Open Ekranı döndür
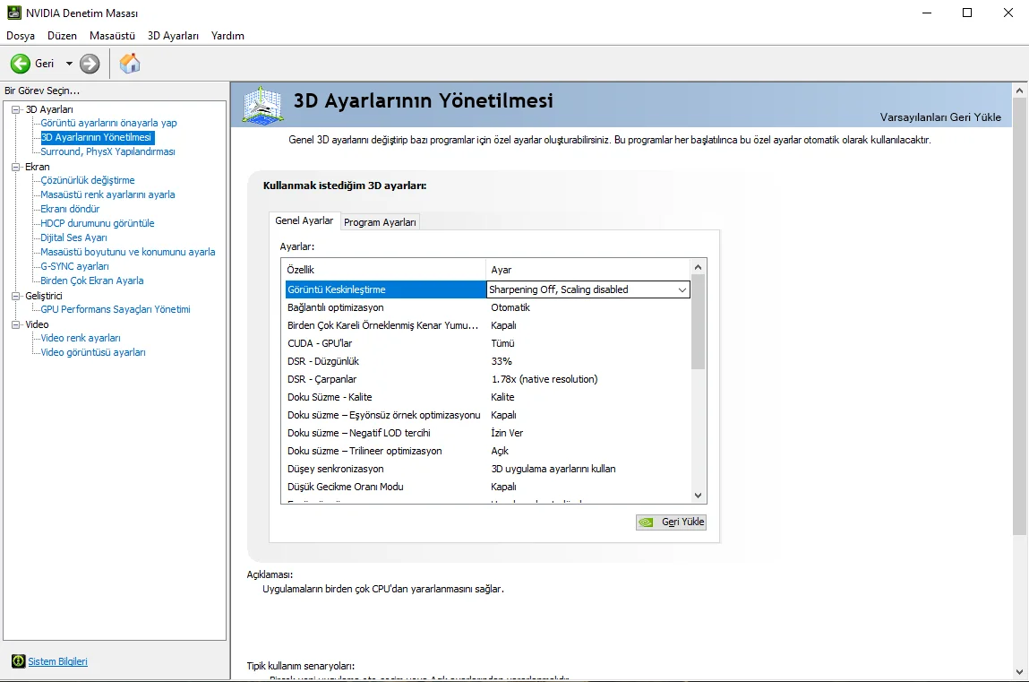The image size is (1029, 682). click(70, 209)
